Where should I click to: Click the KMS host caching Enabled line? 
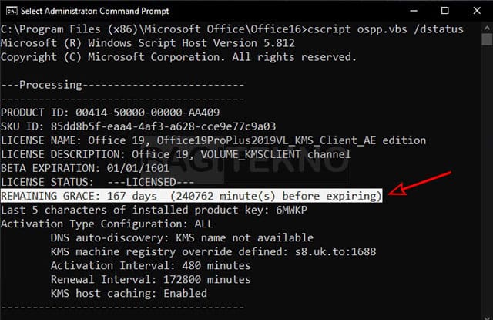tap(129, 293)
